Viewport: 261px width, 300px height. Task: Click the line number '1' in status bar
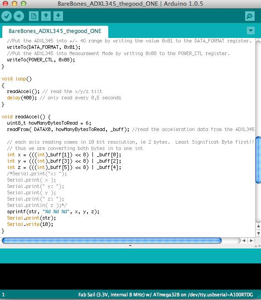pyautogui.click(x=3, y=295)
